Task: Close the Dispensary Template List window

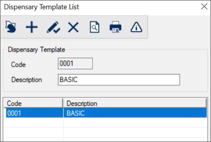Action: click(x=204, y=6)
